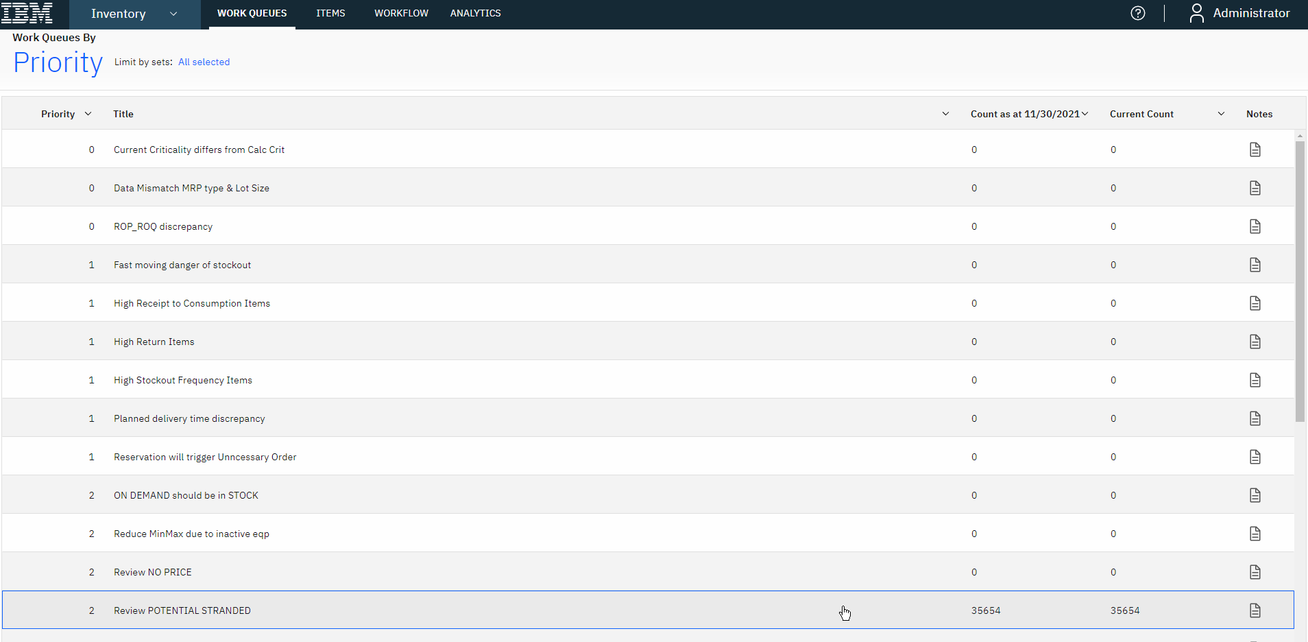Click the Administrator user profile icon
The height and width of the screenshot is (642, 1308).
point(1196,13)
